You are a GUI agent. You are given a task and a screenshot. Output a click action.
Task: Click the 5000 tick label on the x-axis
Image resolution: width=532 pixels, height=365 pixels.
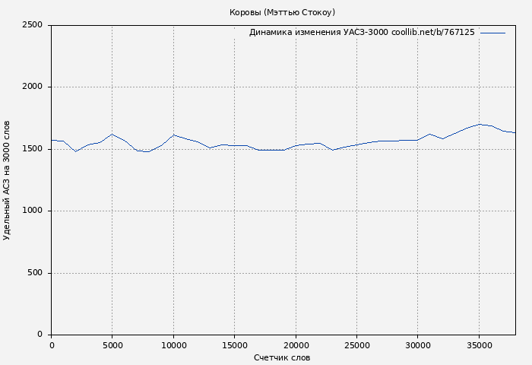pyautogui.click(x=112, y=345)
